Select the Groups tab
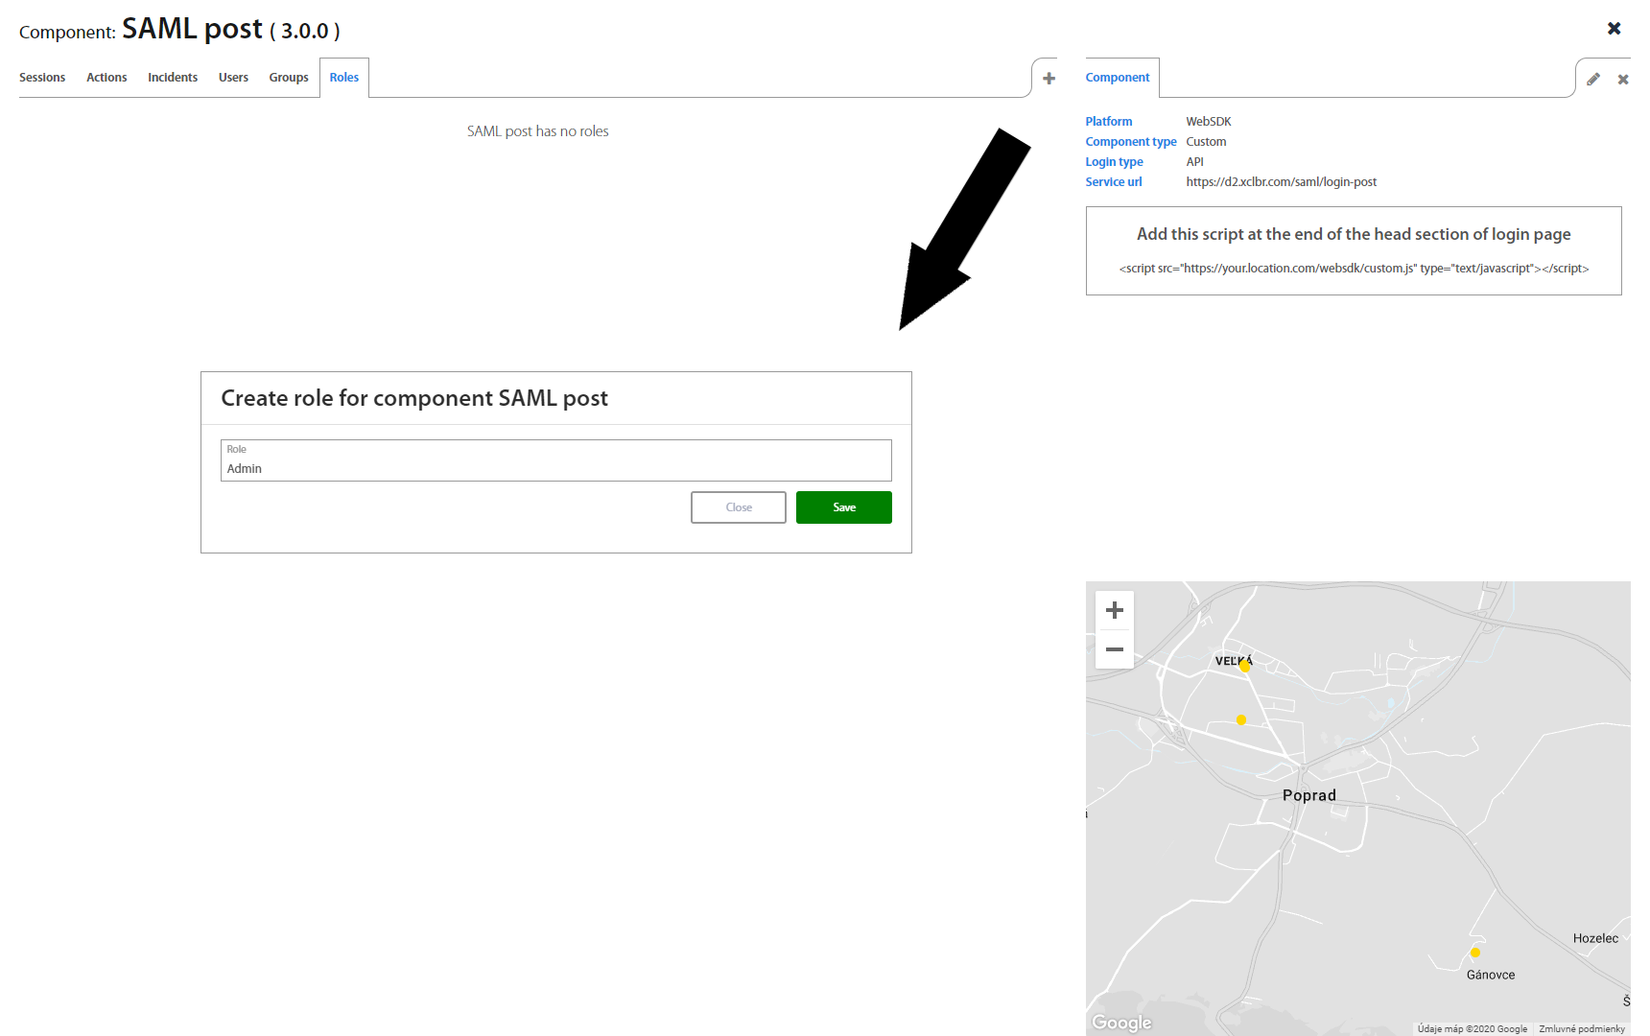The width and height of the screenshot is (1650, 1036). (x=289, y=78)
